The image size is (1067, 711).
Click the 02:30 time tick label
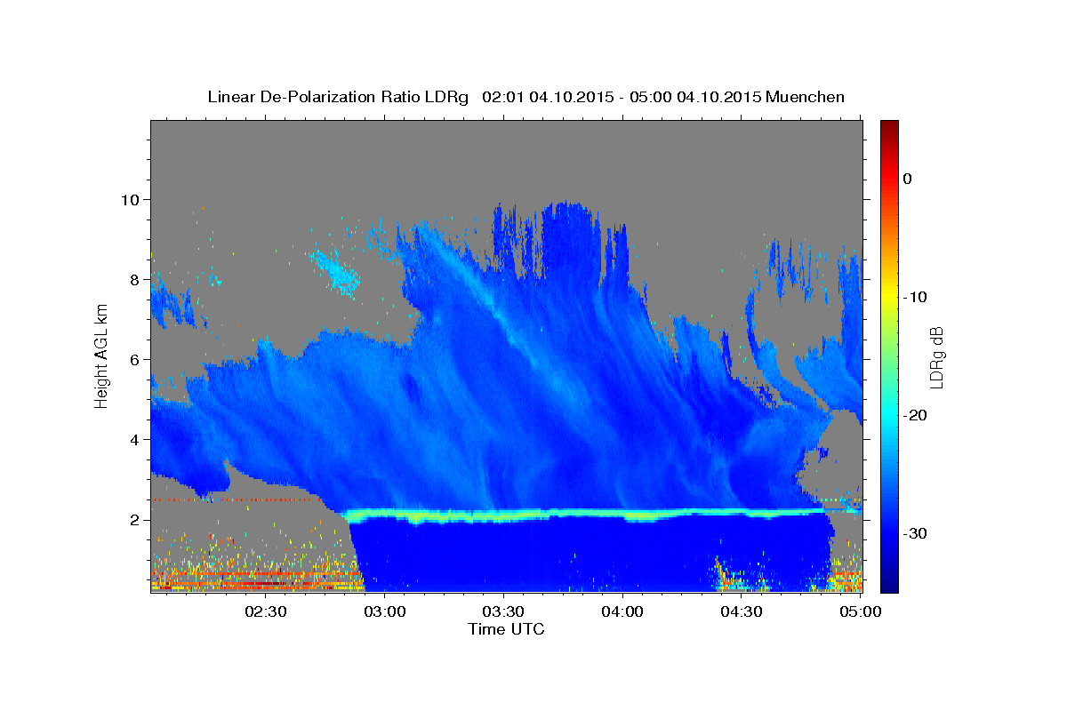(x=265, y=612)
